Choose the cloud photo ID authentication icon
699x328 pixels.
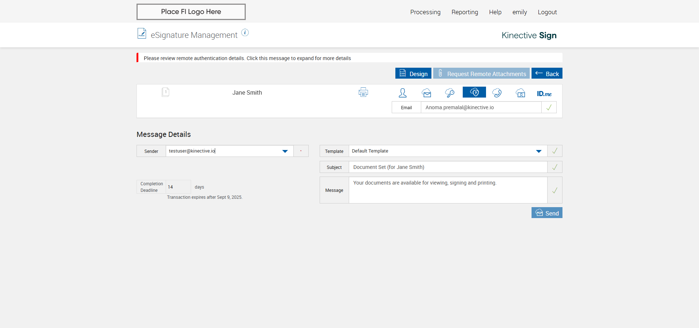tap(521, 93)
